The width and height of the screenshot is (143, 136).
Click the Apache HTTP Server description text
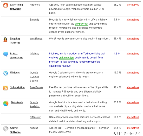coord(79,130)
